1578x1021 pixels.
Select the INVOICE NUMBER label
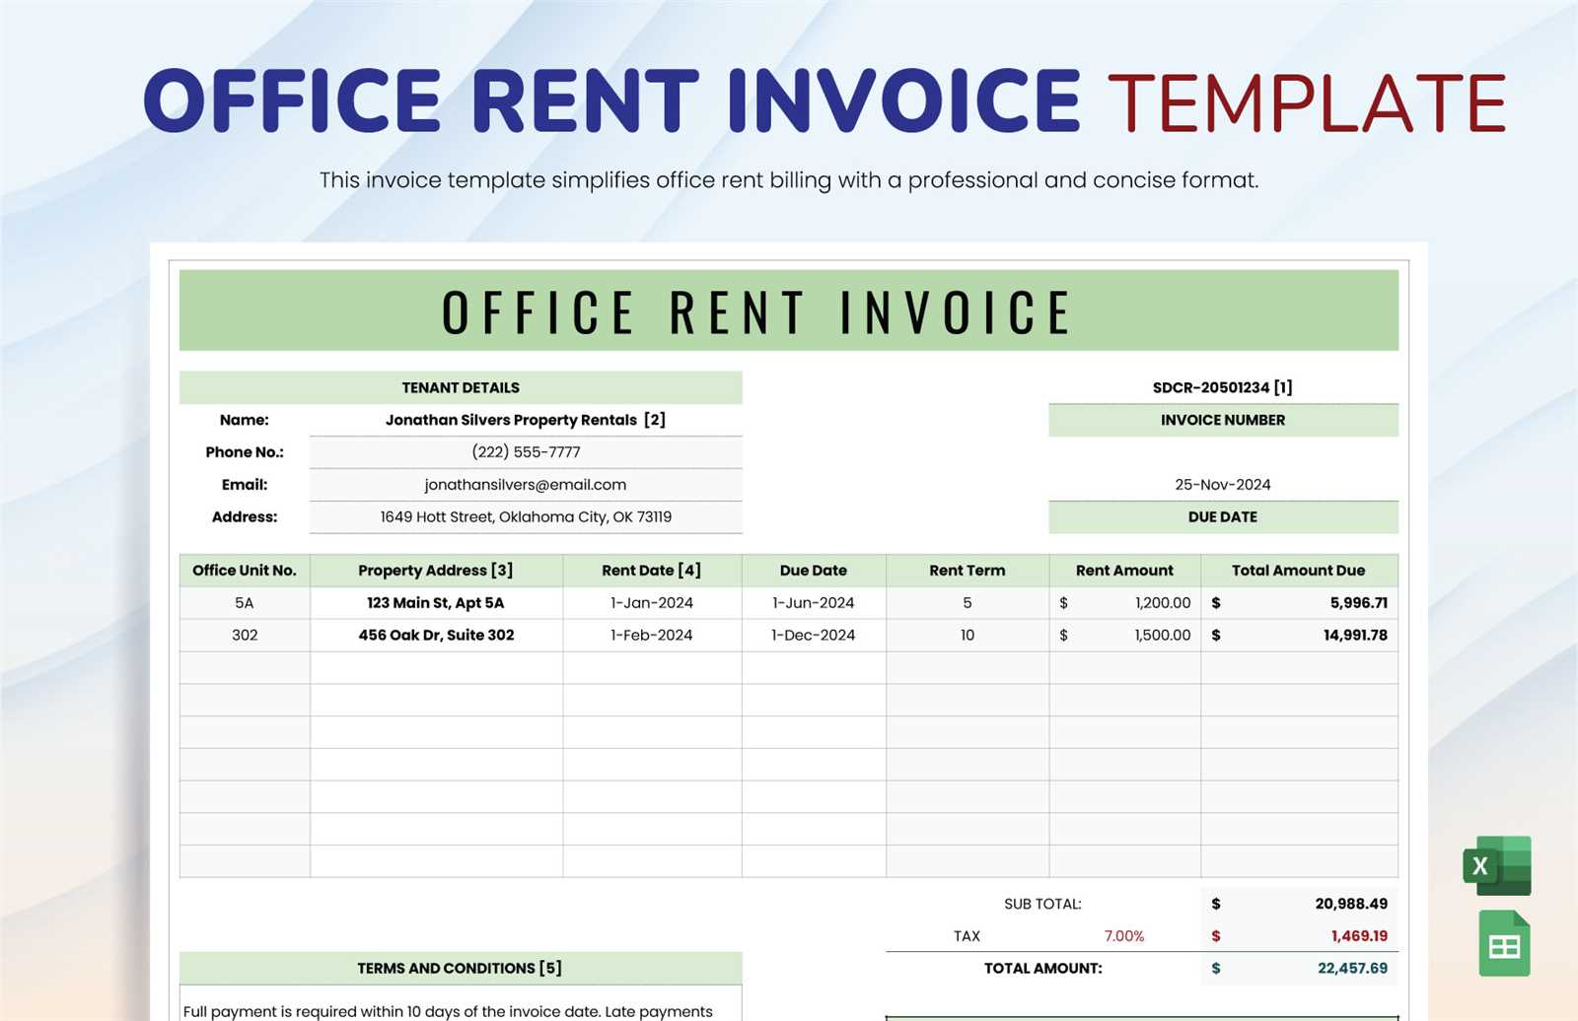(x=1223, y=420)
